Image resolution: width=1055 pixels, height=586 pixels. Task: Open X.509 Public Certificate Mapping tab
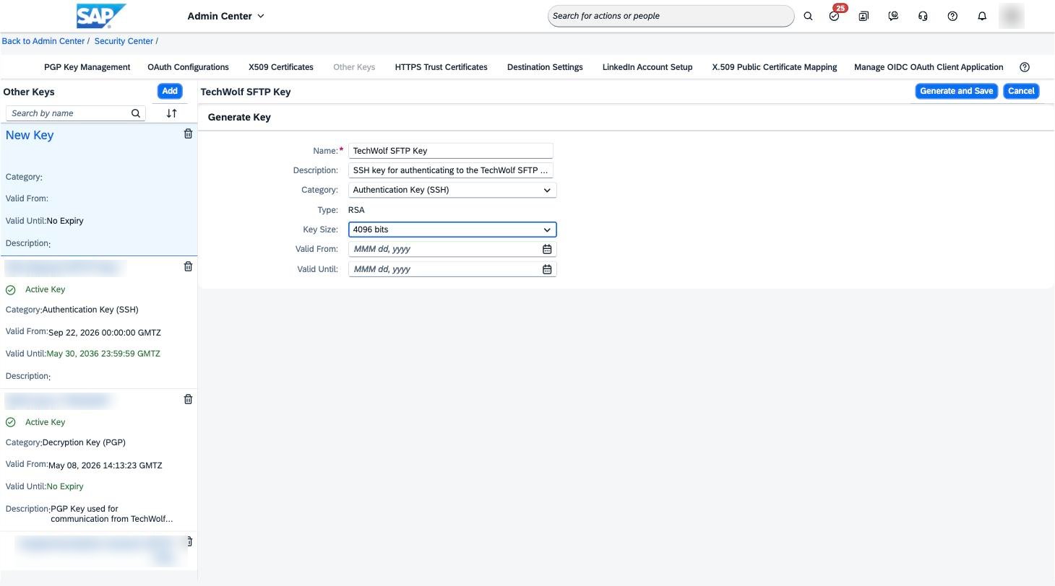pyautogui.click(x=775, y=67)
